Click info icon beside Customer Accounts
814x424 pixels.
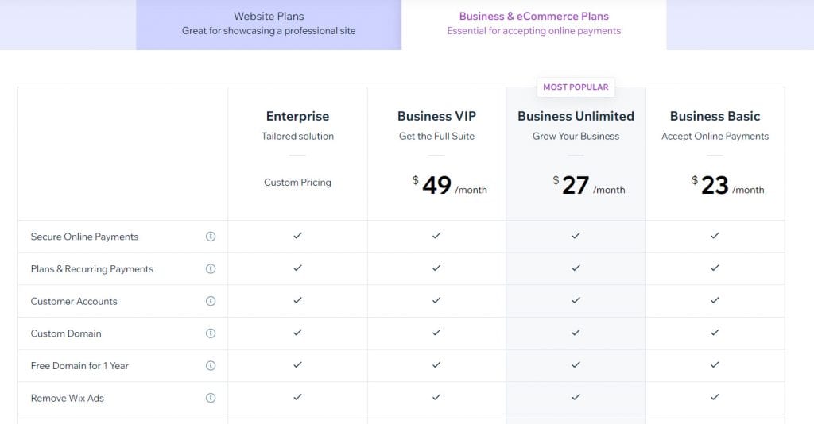[210, 301]
